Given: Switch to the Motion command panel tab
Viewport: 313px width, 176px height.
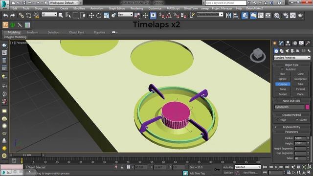Looking at the screenshot, I should [294, 43].
